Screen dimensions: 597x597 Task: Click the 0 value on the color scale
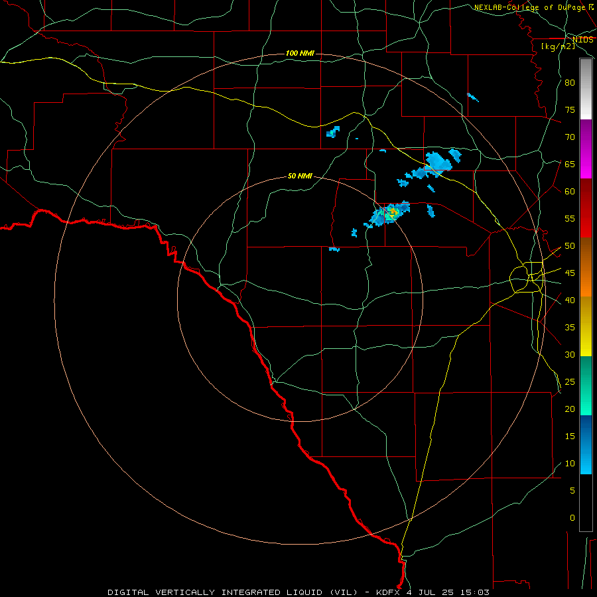pos(572,518)
